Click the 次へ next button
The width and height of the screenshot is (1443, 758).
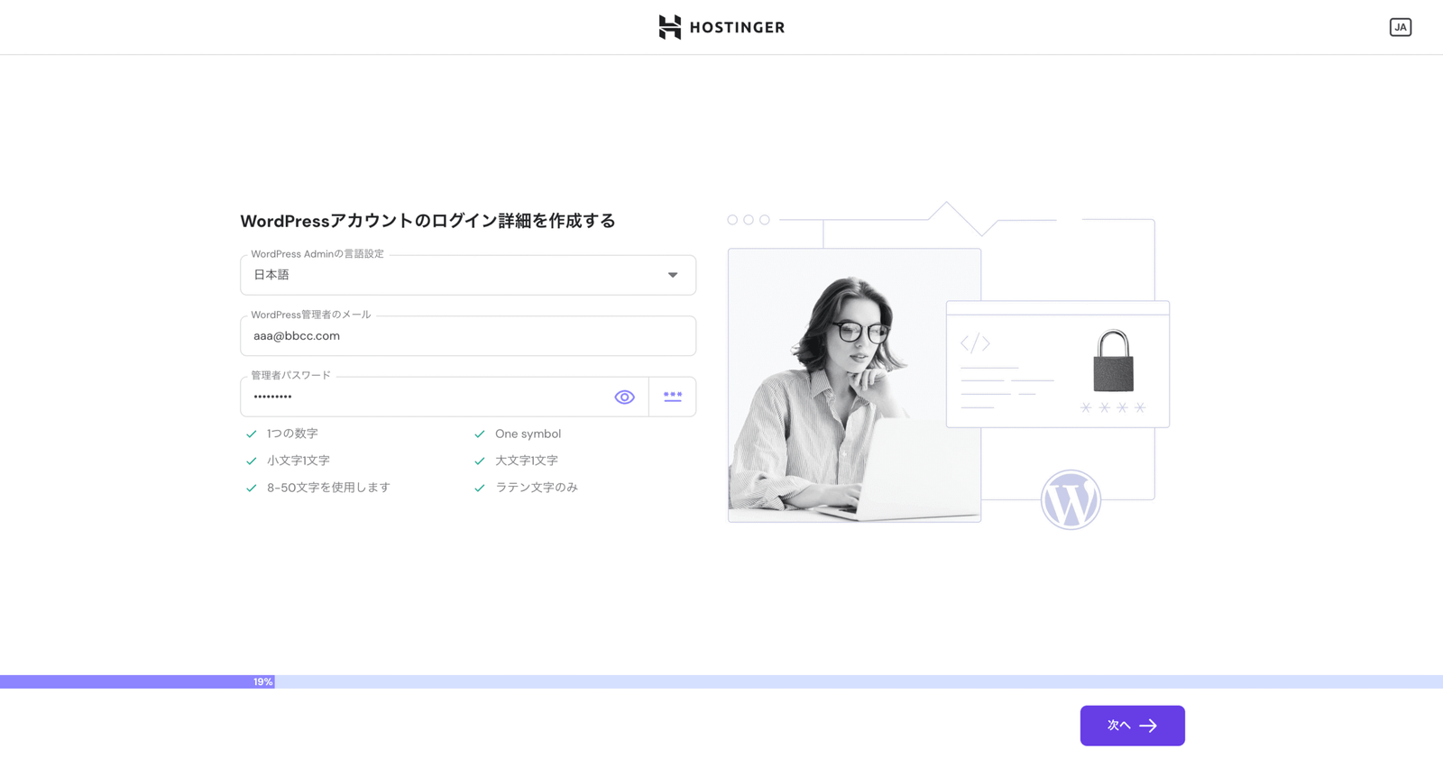click(x=1132, y=726)
